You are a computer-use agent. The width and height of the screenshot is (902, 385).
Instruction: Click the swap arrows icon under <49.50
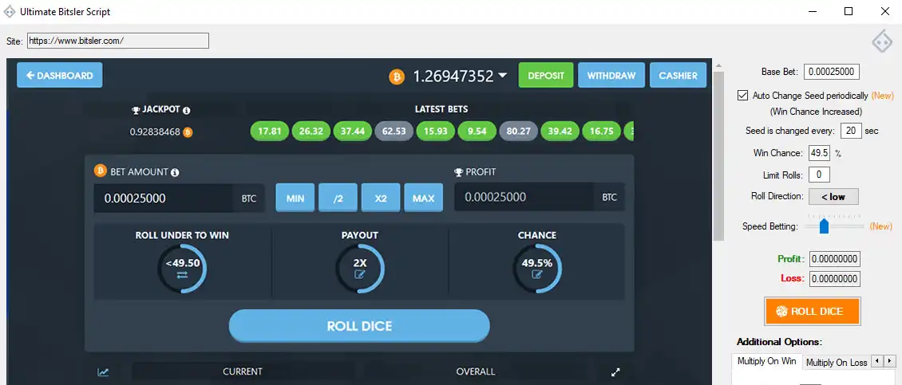tap(182, 275)
